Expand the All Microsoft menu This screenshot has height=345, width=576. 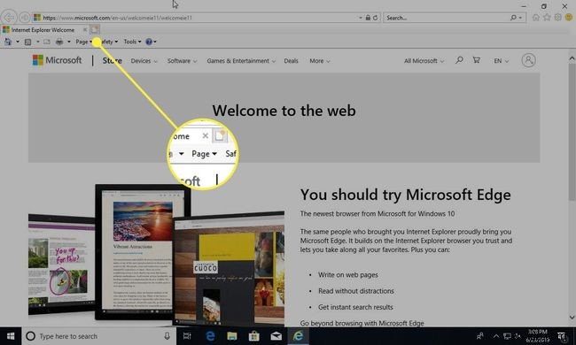[x=424, y=61]
